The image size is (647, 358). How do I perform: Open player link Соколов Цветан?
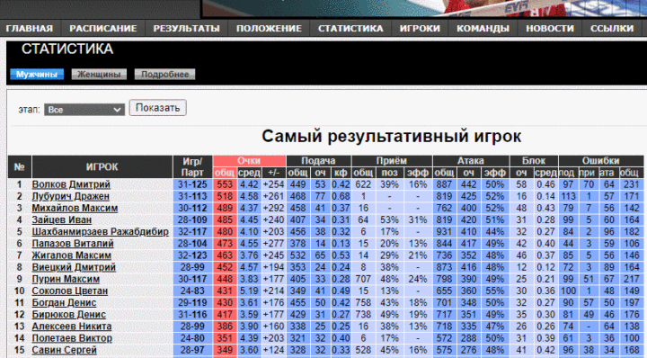(x=70, y=291)
